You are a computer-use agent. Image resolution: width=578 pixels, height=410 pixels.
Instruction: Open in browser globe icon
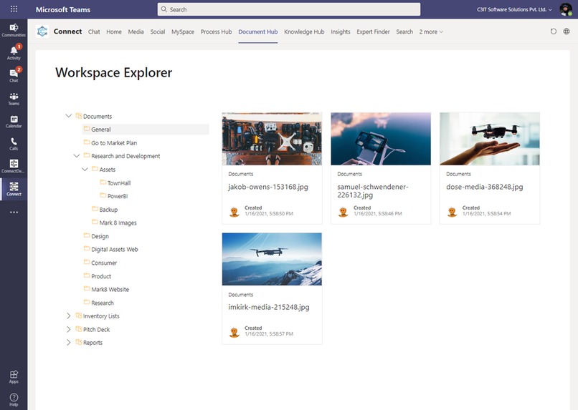click(567, 31)
